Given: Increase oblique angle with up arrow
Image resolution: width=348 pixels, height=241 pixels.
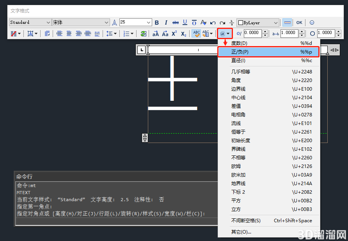Looking at the screenshot, I should pos(265,32).
